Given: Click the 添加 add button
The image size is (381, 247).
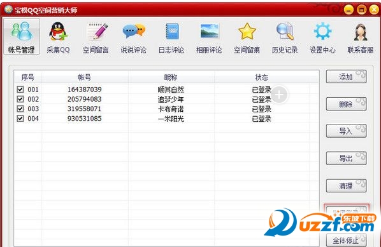Looking at the screenshot, I should [346, 77].
